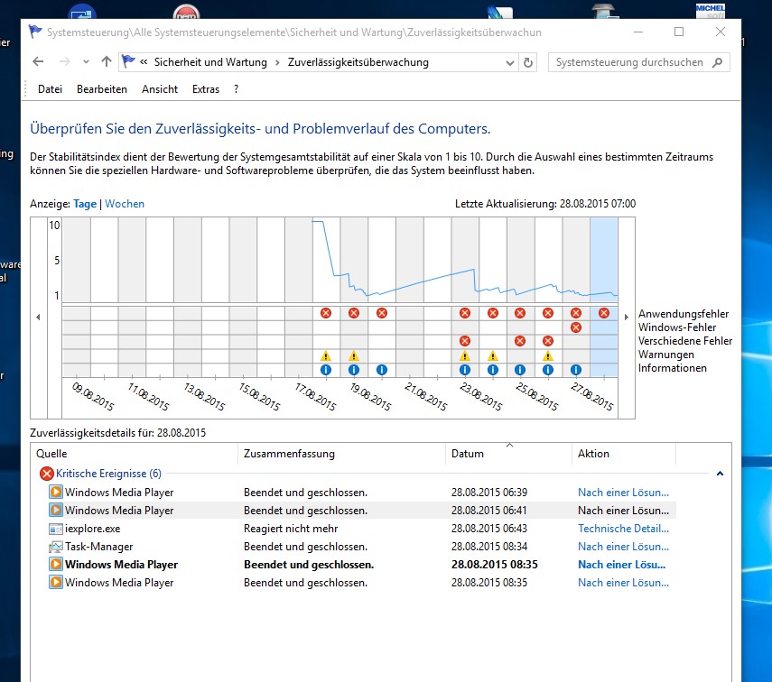The height and width of the screenshot is (682, 772).
Task: Expand the address bar history dropdown
Action: 510,63
